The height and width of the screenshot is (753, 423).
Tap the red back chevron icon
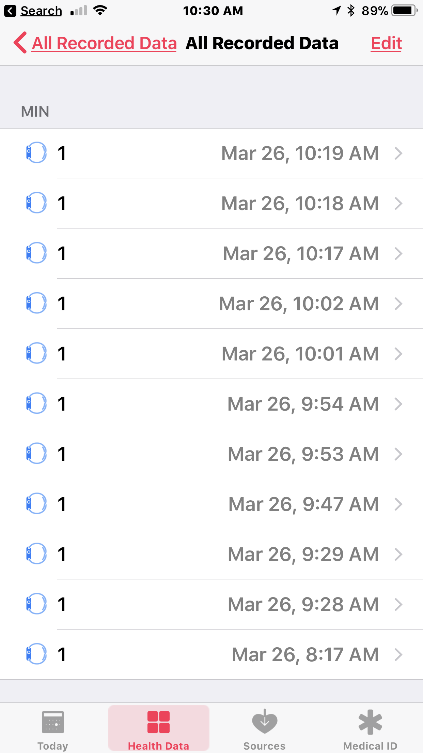click(20, 43)
